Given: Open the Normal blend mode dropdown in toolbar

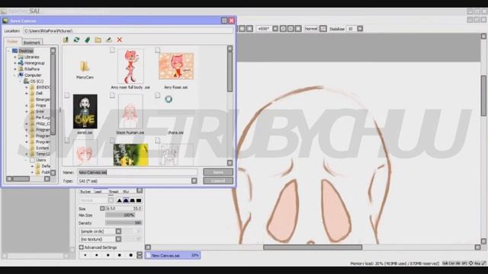Looking at the screenshot, I should (323, 29).
